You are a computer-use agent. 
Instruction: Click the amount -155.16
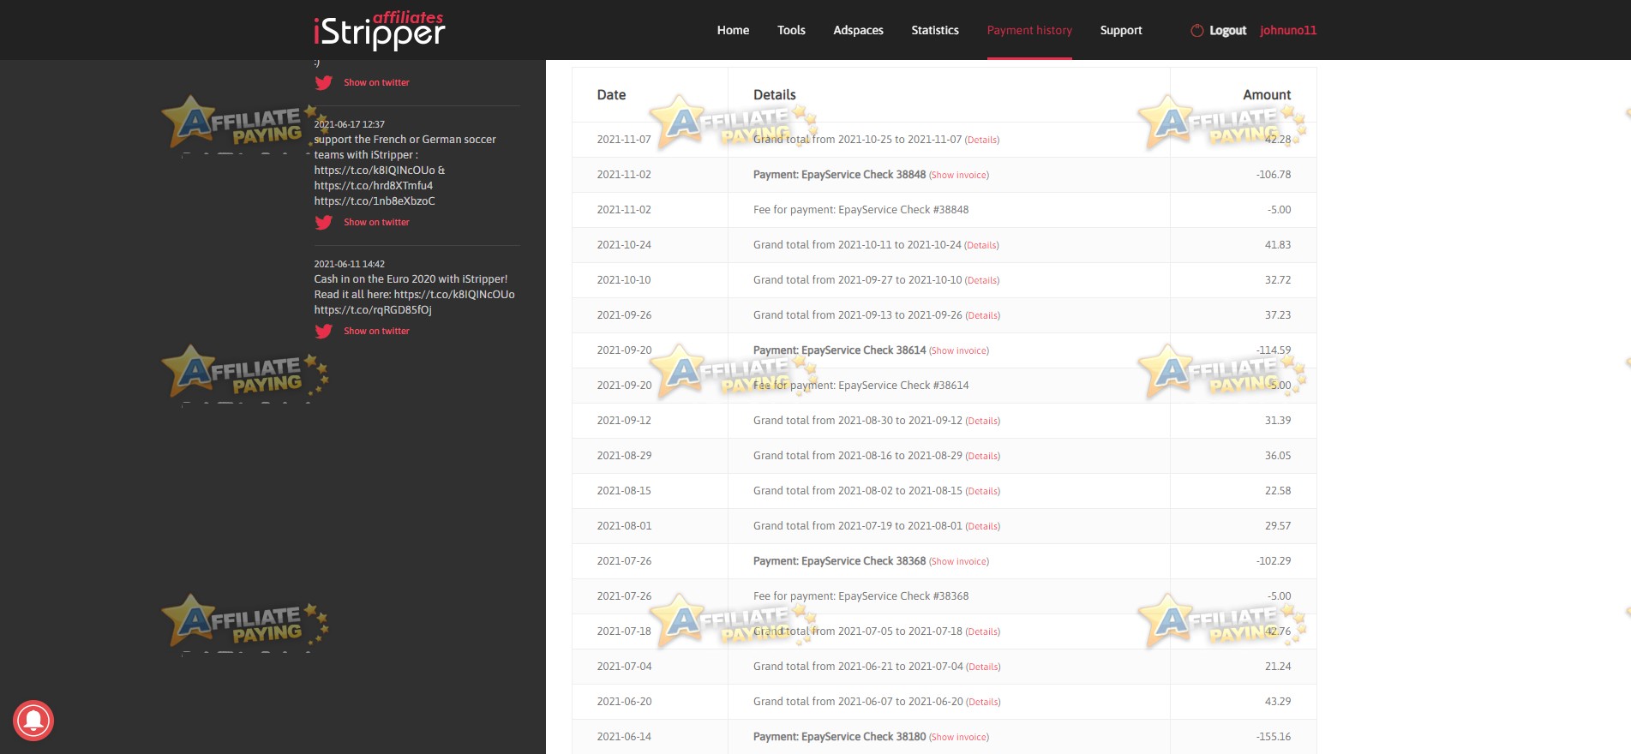(x=1274, y=736)
